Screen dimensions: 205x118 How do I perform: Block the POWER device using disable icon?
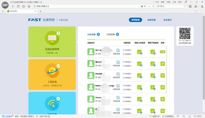point(163,75)
